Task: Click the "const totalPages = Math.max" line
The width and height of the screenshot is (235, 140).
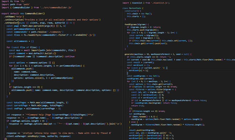Action: click(x=37, y=102)
